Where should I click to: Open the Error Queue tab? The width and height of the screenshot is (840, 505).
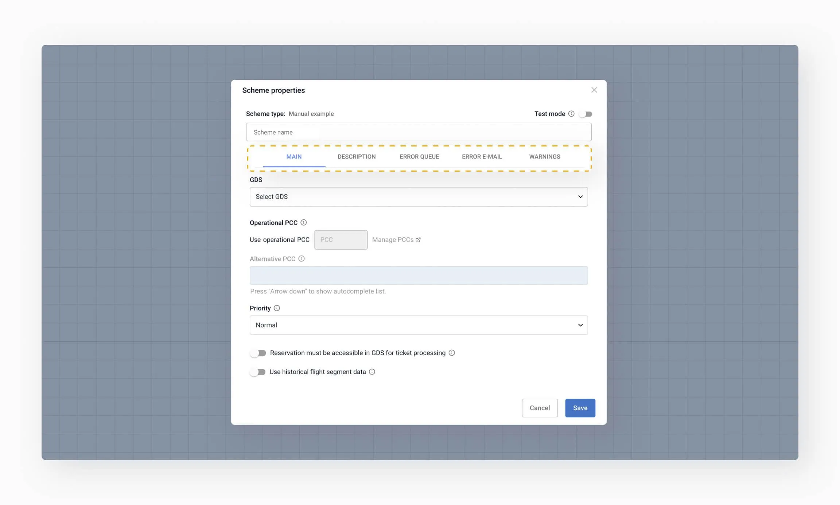click(x=419, y=157)
